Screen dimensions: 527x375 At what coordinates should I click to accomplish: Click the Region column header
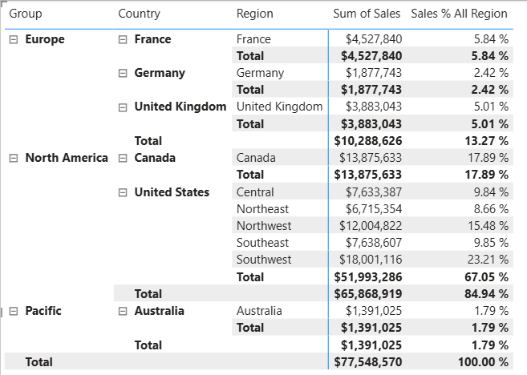254,14
